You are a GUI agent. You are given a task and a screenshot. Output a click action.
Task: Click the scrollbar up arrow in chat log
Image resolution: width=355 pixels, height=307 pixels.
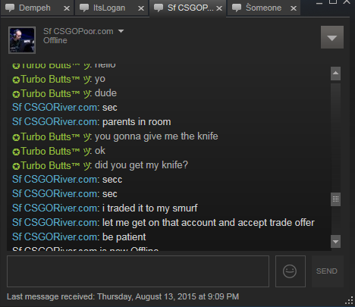click(335, 74)
